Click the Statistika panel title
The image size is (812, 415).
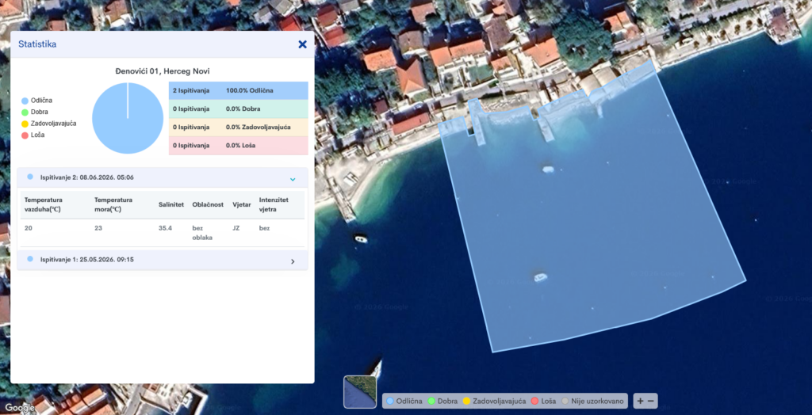(37, 44)
